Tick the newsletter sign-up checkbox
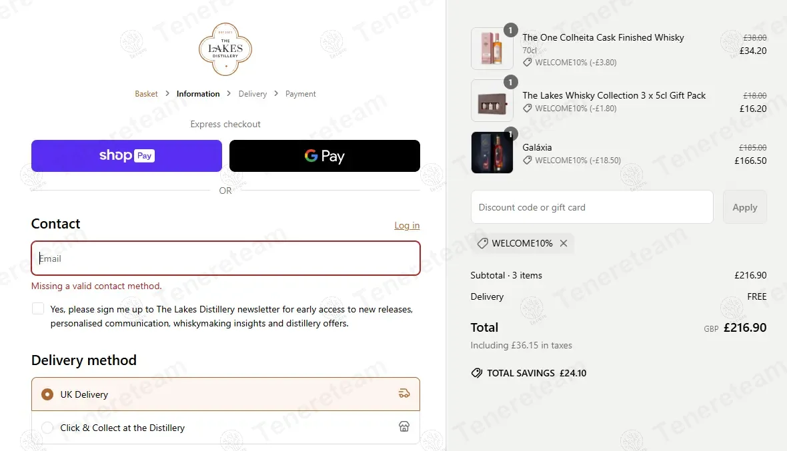Screen dimensions: 787x451 click(39, 309)
